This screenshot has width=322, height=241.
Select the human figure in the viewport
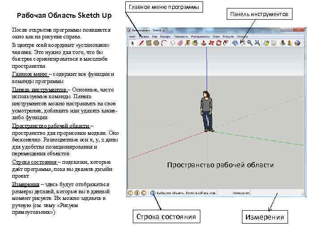coord(207,112)
